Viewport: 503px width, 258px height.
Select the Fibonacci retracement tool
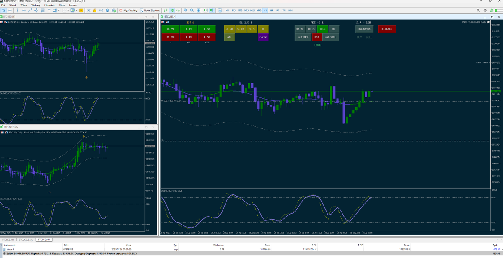(x=42, y=10)
